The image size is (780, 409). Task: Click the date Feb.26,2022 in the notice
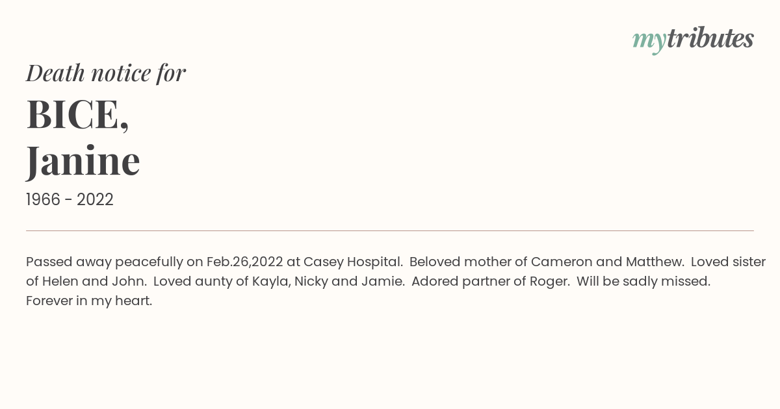coord(244,262)
